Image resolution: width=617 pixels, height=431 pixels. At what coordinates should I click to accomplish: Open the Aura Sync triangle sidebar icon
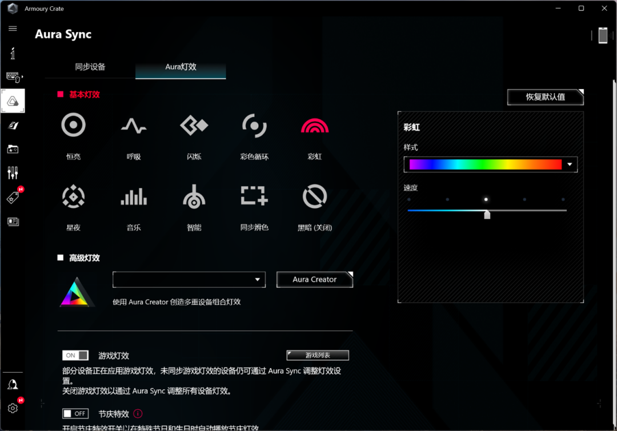pyautogui.click(x=13, y=101)
